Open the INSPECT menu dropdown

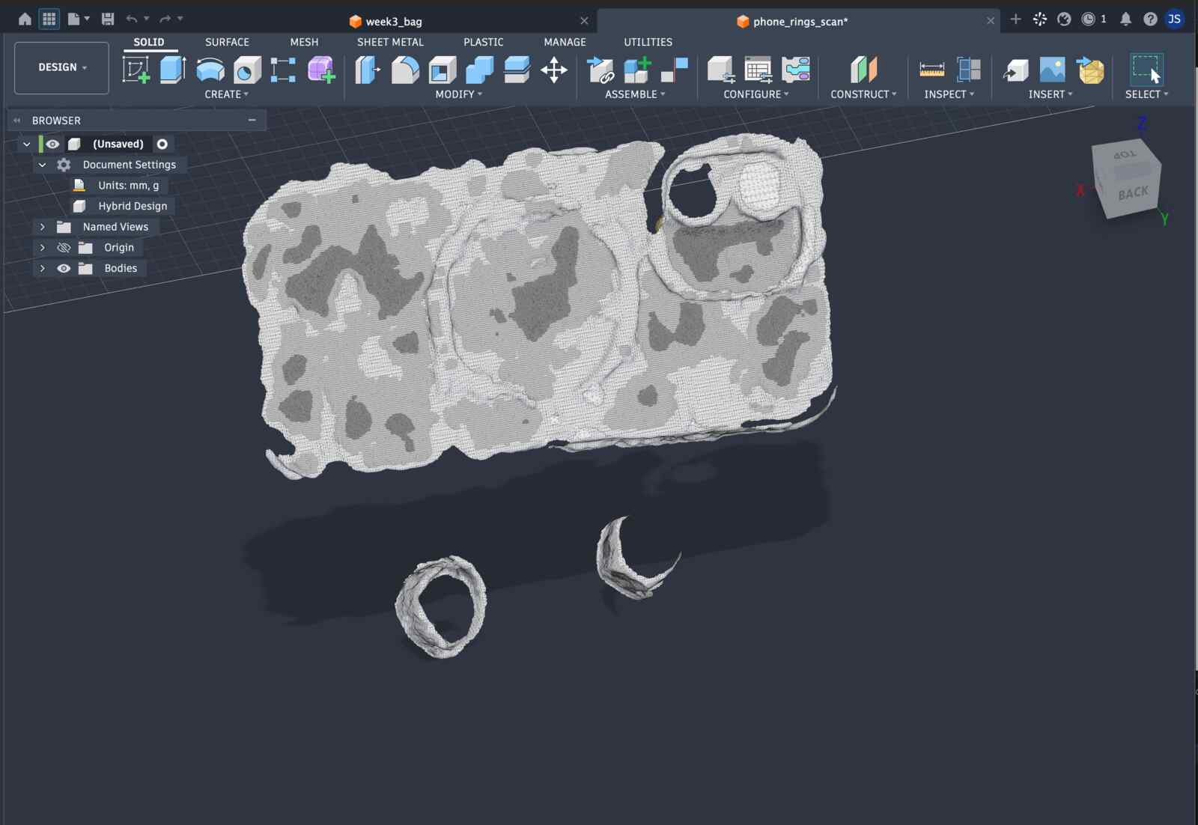949,94
